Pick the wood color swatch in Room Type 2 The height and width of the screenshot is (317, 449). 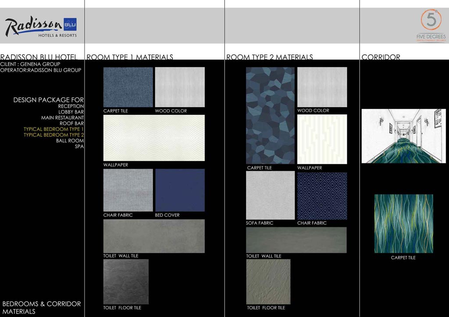(322, 87)
